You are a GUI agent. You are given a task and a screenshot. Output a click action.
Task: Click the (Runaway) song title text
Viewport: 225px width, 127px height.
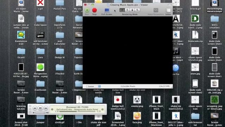(77, 107)
